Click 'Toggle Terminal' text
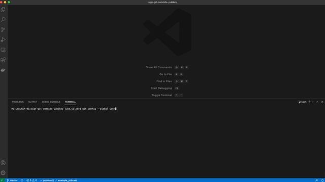 pyautogui.click(x=161, y=95)
